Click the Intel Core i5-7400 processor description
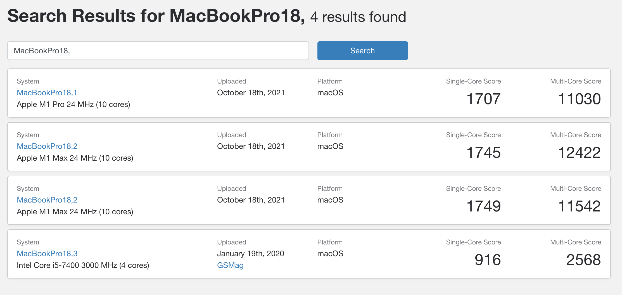The height and width of the screenshot is (295, 622). point(83,265)
